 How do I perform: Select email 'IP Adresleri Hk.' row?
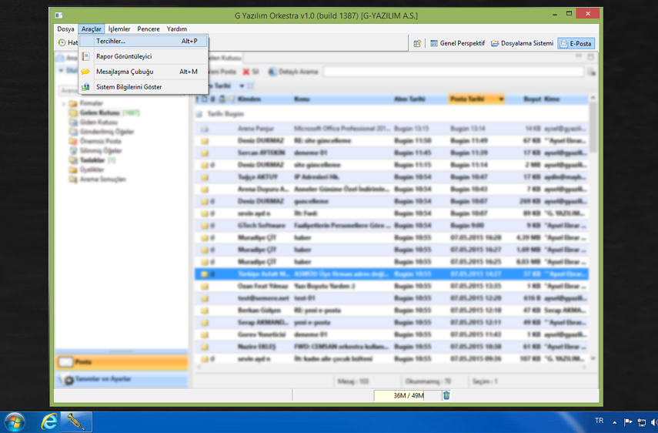pyautogui.click(x=391, y=177)
